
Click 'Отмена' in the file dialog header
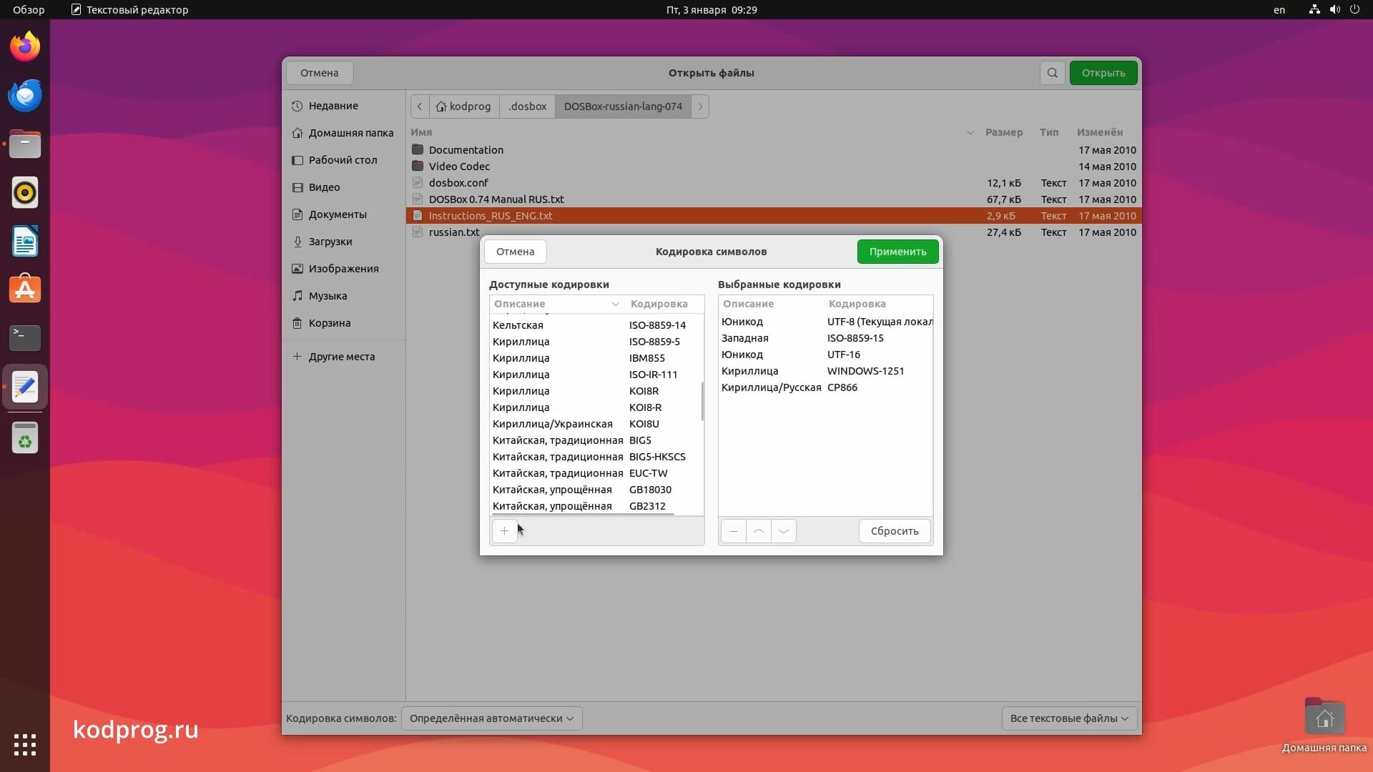[x=319, y=73]
